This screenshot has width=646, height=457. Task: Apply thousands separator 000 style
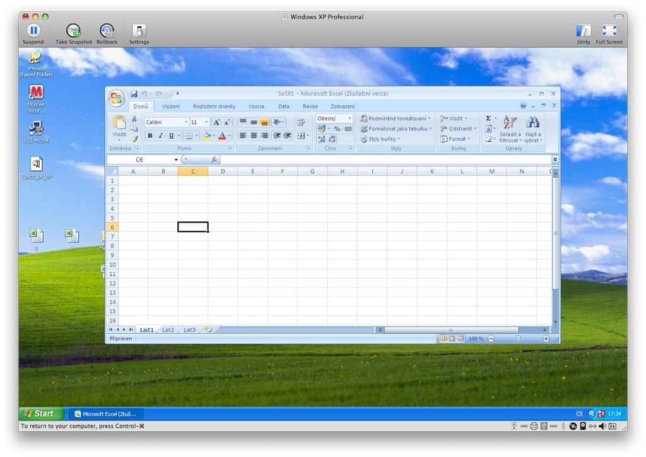pyautogui.click(x=348, y=129)
